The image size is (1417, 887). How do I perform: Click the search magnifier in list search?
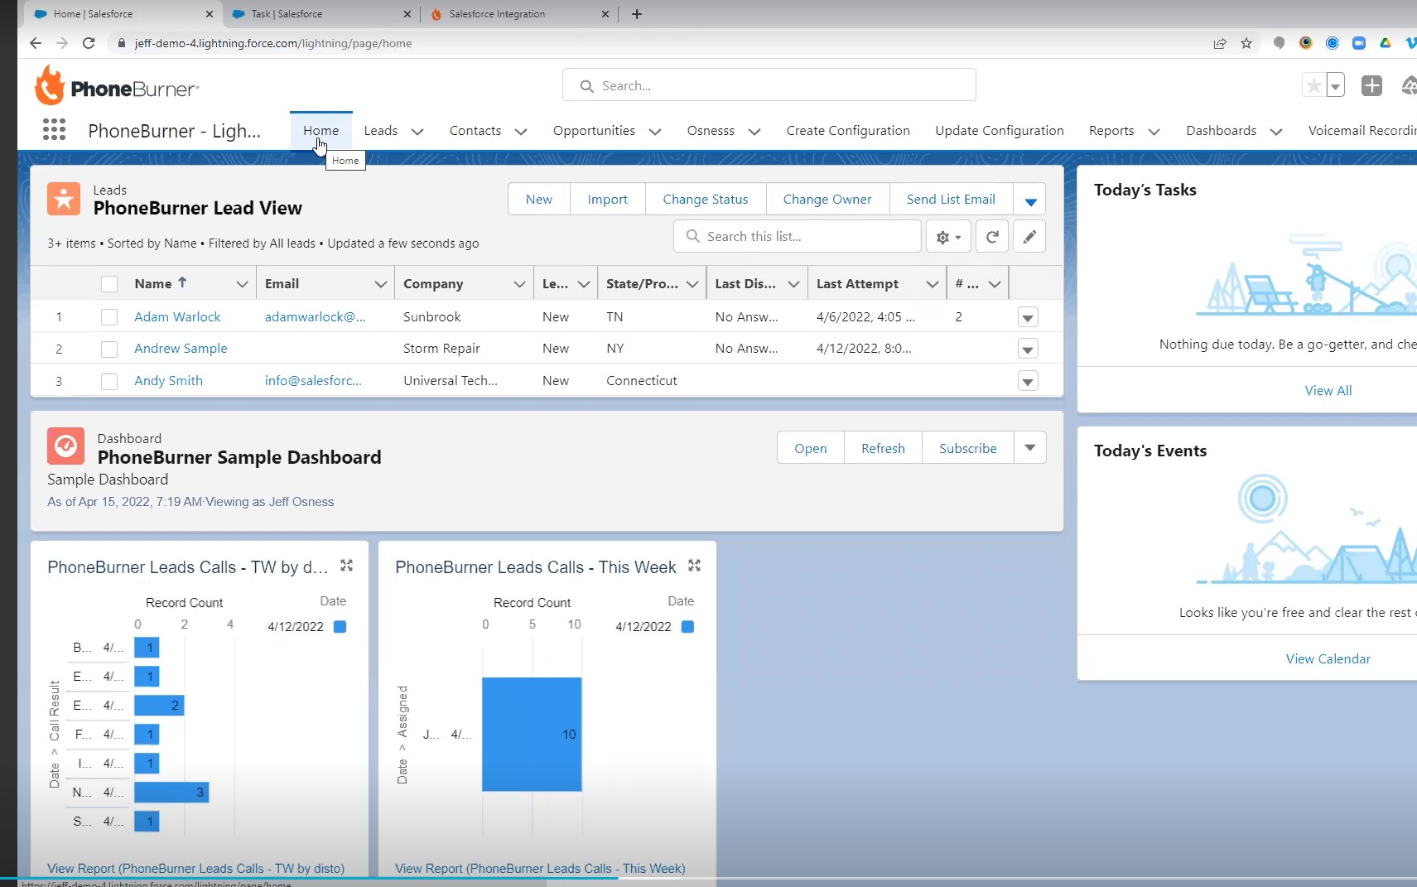[x=692, y=236]
